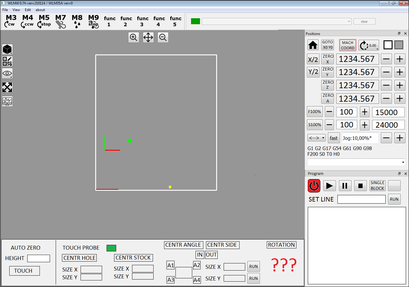Select the gray square view button
This screenshot has height=287, width=409.
[x=399, y=45]
